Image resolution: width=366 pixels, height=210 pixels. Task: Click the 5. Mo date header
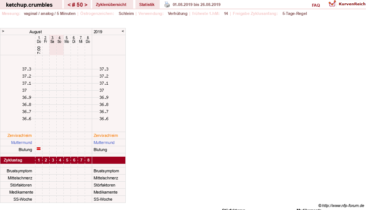[x=67, y=40]
